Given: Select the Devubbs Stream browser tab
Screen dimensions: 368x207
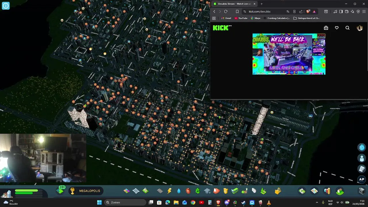Looking at the screenshot, I should 234,4.
